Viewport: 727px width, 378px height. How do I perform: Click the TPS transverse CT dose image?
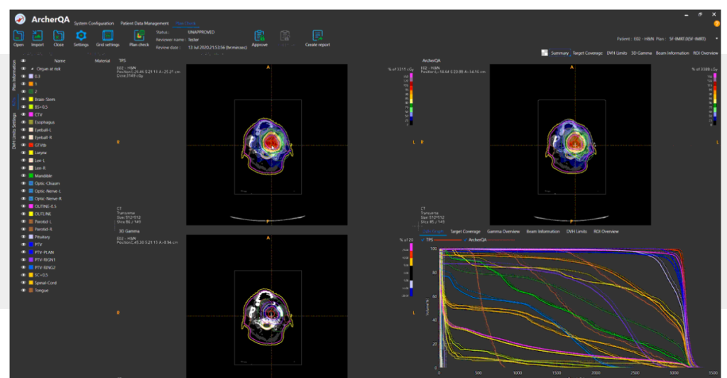coord(267,145)
